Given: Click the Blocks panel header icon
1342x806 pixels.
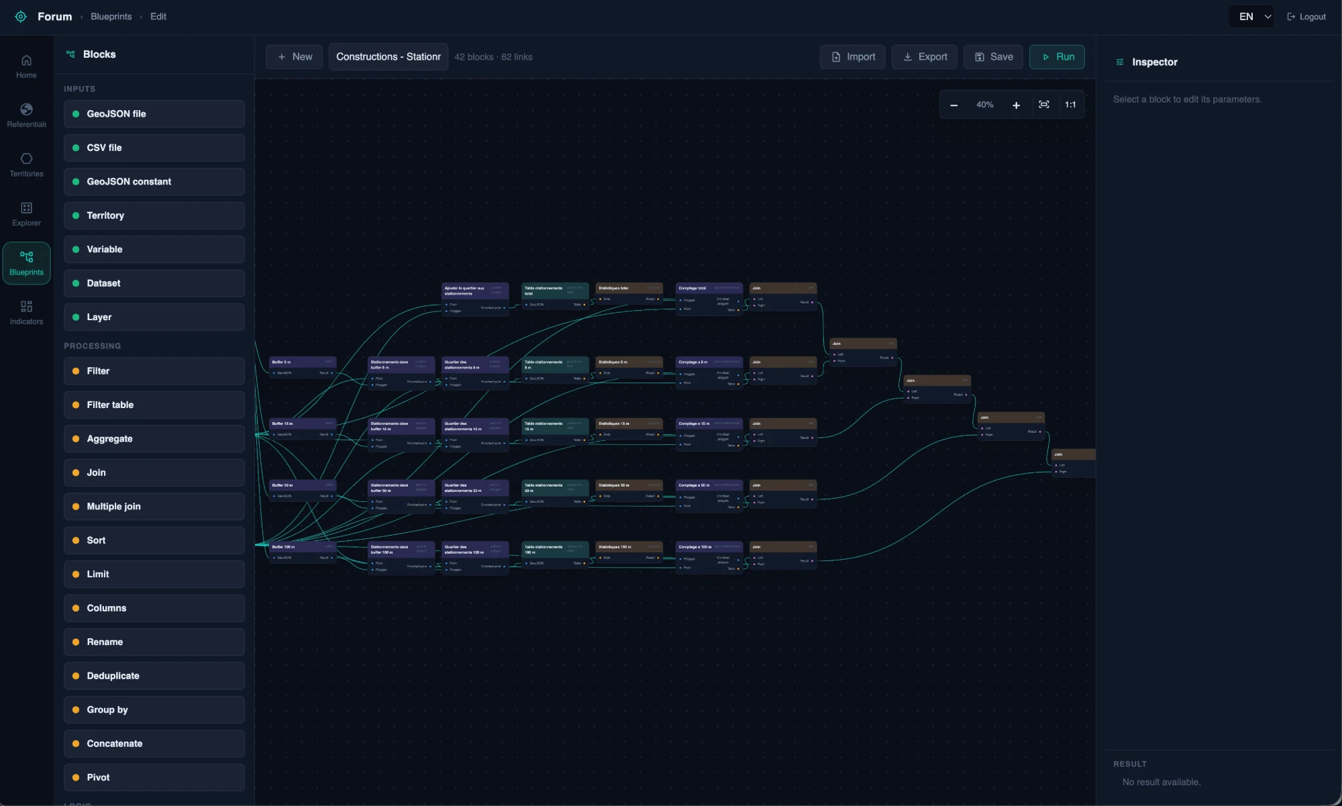Looking at the screenshot, I should point(70,54).
